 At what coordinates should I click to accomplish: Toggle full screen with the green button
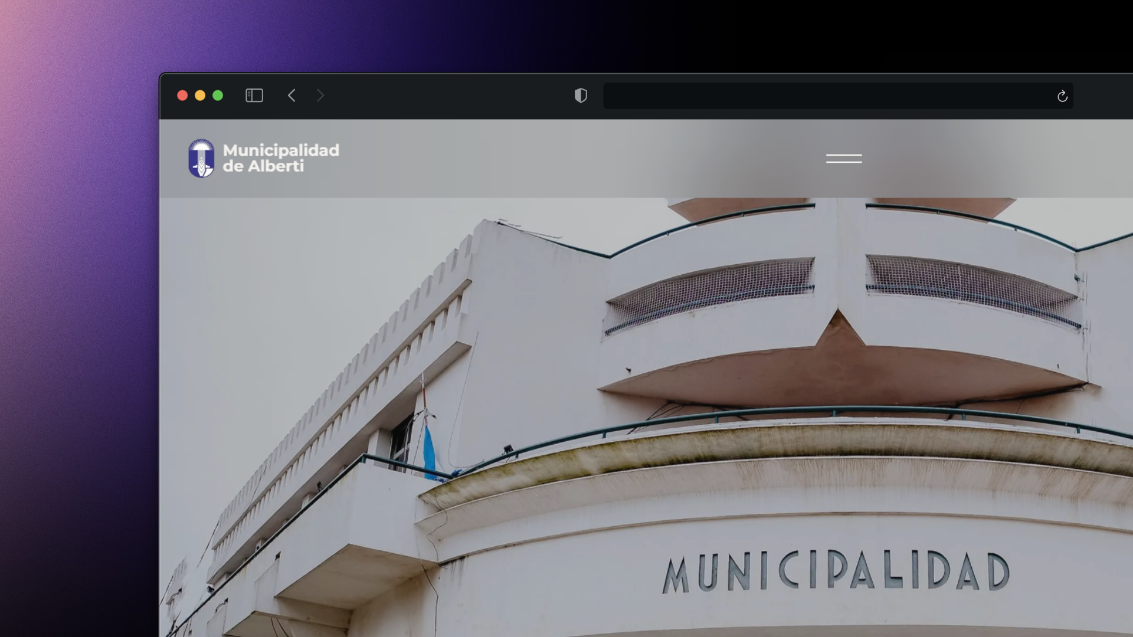coord(218,96)
